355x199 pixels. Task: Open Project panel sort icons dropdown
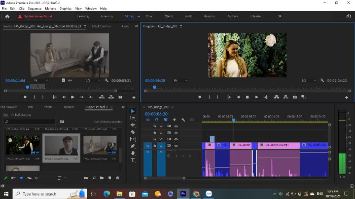pyautogui.click(x=61, y=178)
